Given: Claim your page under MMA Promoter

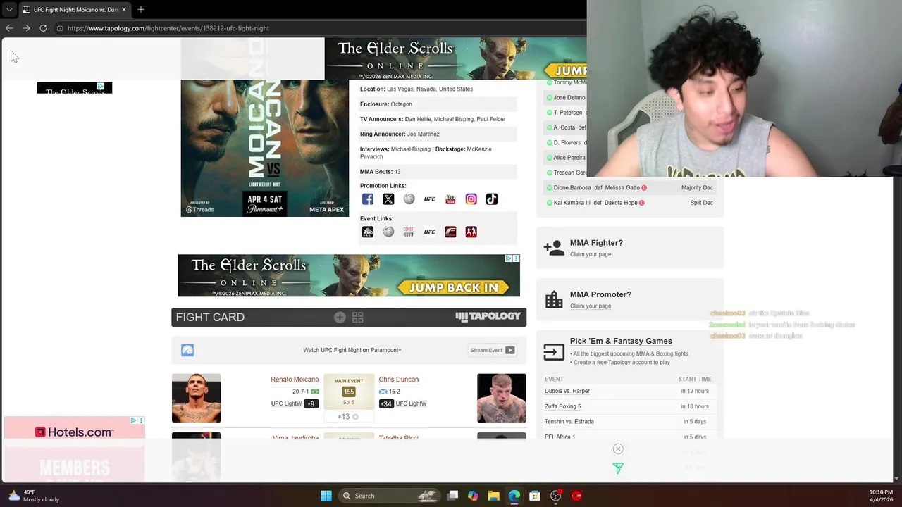Looking at the screenshot, I should (x=591, y=306).
